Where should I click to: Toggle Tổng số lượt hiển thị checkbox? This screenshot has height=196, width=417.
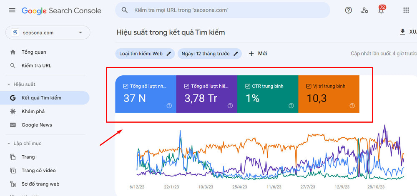187,86
